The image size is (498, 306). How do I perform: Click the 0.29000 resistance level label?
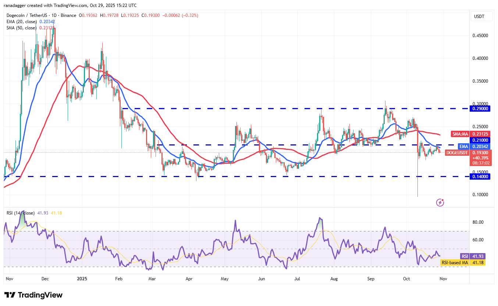[480, 108]
